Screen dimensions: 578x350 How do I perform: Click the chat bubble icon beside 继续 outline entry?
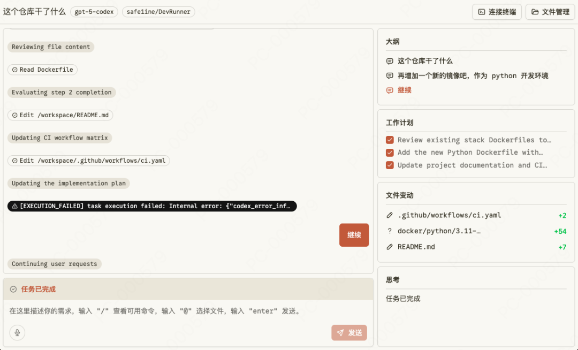[390, 90]
